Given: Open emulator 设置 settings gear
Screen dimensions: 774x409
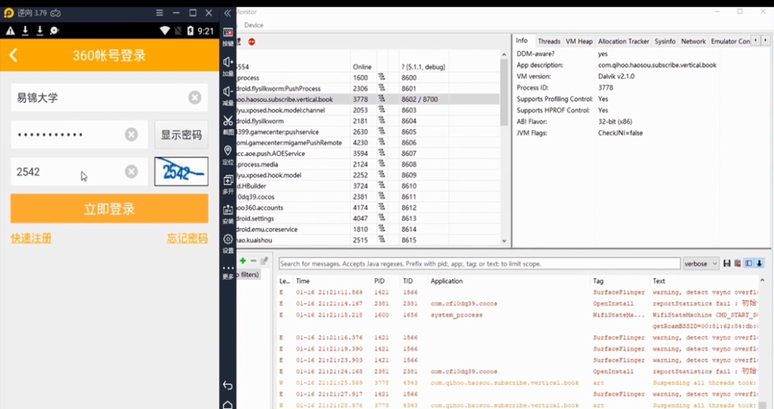Looking at the screenshot, I should coord(228,244).
